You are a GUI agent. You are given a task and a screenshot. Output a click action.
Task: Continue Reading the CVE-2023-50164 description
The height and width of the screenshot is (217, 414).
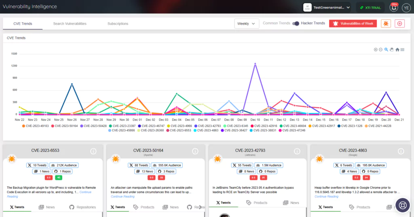[123, 196]
